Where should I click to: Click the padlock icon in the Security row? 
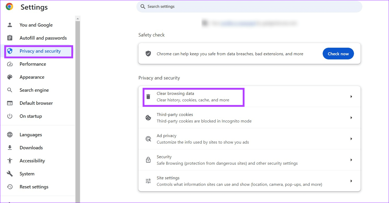pos(148,160)
